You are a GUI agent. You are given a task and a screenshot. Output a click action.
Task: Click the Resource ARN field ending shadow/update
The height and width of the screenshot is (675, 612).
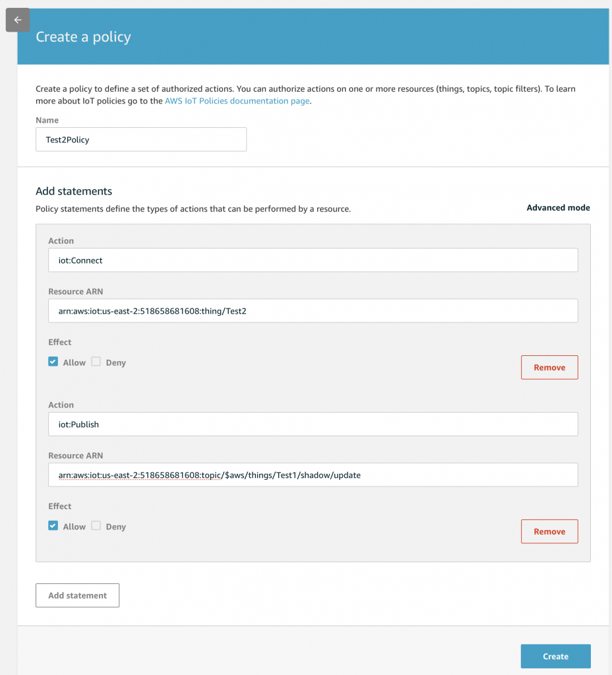click(x=313, y=475)
